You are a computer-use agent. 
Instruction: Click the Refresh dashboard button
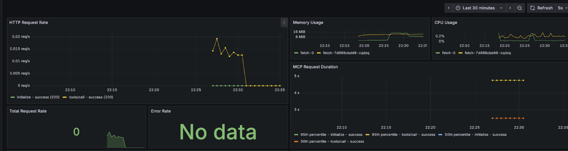pos(542,8)
